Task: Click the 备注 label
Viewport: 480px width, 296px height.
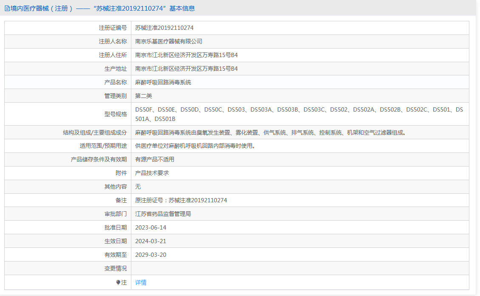Action: pyautogui.click(x=121, y=200)
